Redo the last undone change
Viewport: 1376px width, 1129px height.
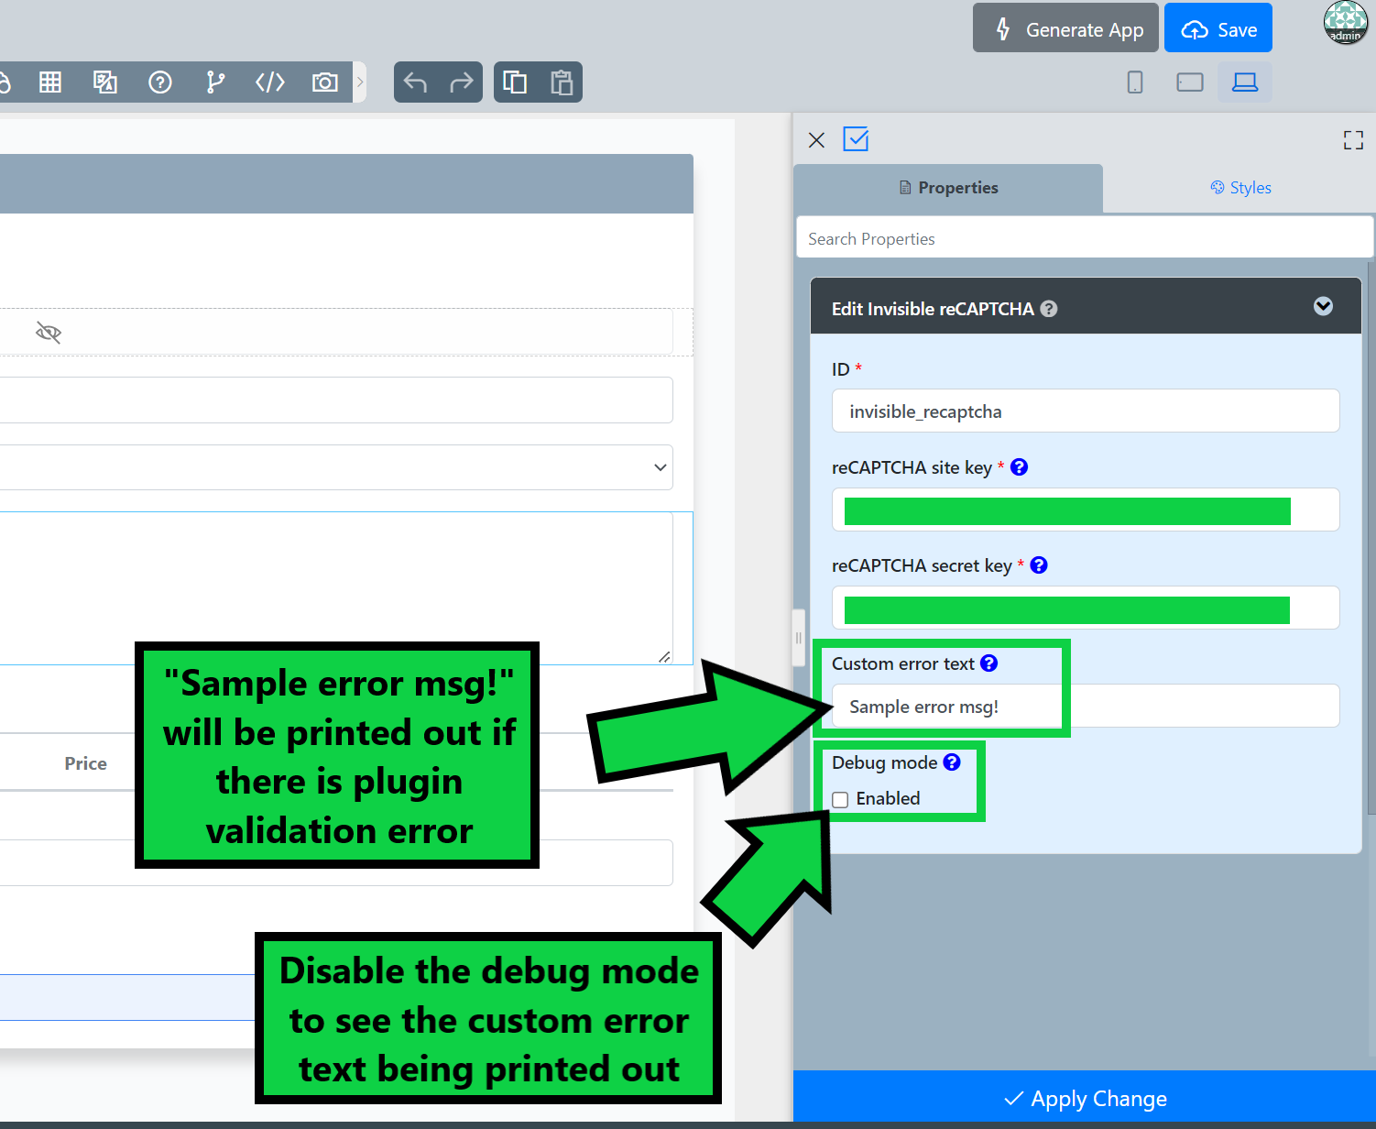tap(462, 82)
